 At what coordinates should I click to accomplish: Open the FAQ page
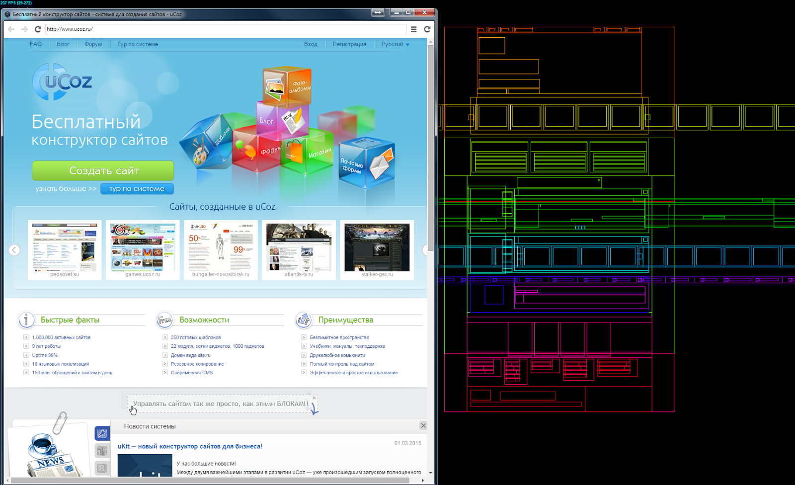pos(36,44)
